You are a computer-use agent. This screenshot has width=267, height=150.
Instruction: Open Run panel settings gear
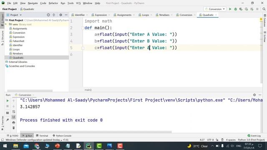pyautogui.click(x=254, y=95)
